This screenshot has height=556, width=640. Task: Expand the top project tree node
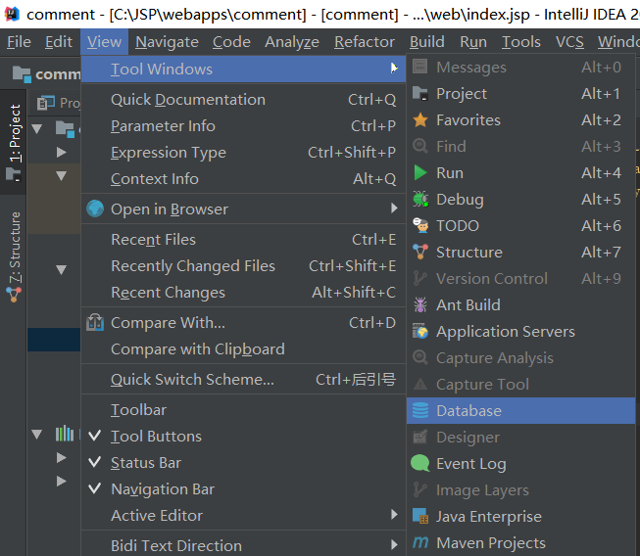(37, 128)
